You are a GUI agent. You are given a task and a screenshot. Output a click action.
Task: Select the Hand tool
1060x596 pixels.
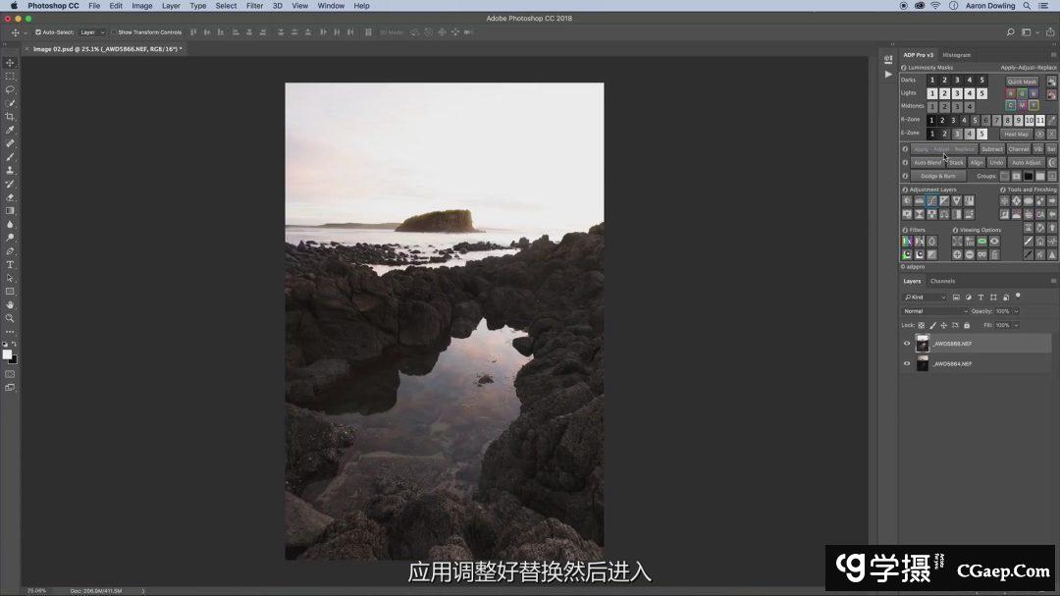[x=11, y=304]
